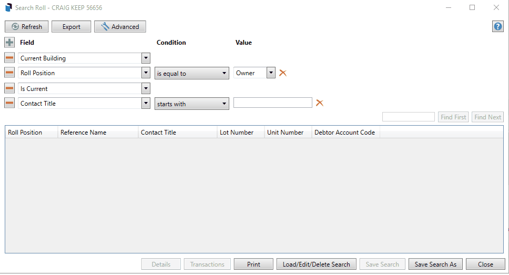The height and width of the screenshot is (275, 509).
Task: Click the Print button
Action: 253,264
